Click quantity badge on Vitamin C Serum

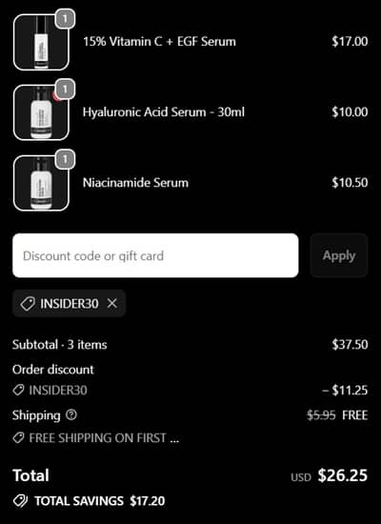(65, 19)
